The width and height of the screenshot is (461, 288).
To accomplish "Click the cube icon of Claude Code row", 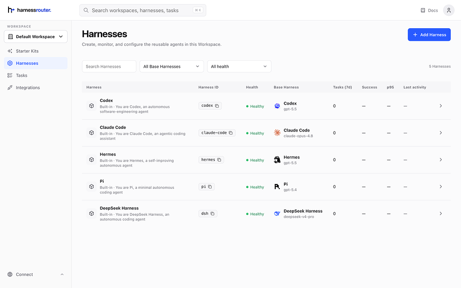I will pos(91,133).
